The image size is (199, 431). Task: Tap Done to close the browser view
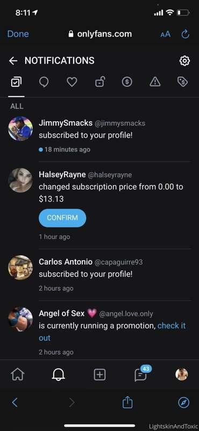18,34
